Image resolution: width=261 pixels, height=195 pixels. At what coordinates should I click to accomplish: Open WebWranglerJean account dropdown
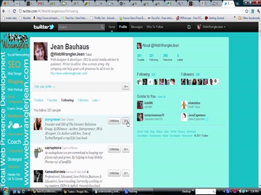211,27
